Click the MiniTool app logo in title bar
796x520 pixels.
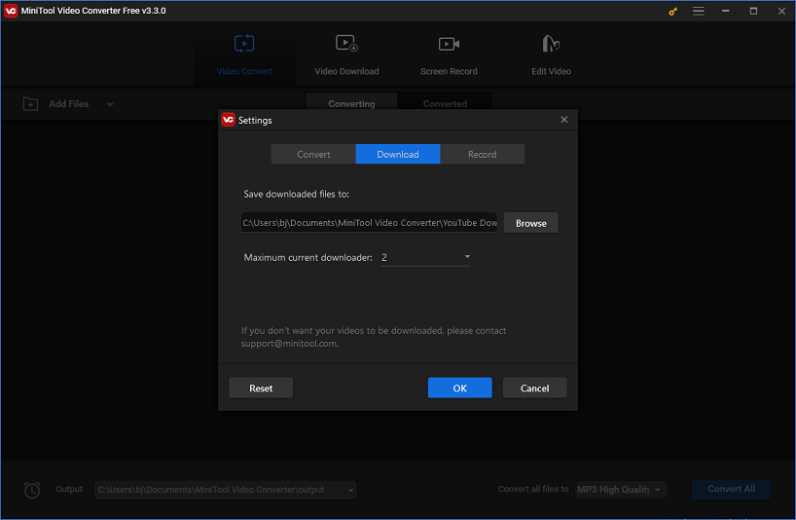pyautogui.click(x=11, y=11)
